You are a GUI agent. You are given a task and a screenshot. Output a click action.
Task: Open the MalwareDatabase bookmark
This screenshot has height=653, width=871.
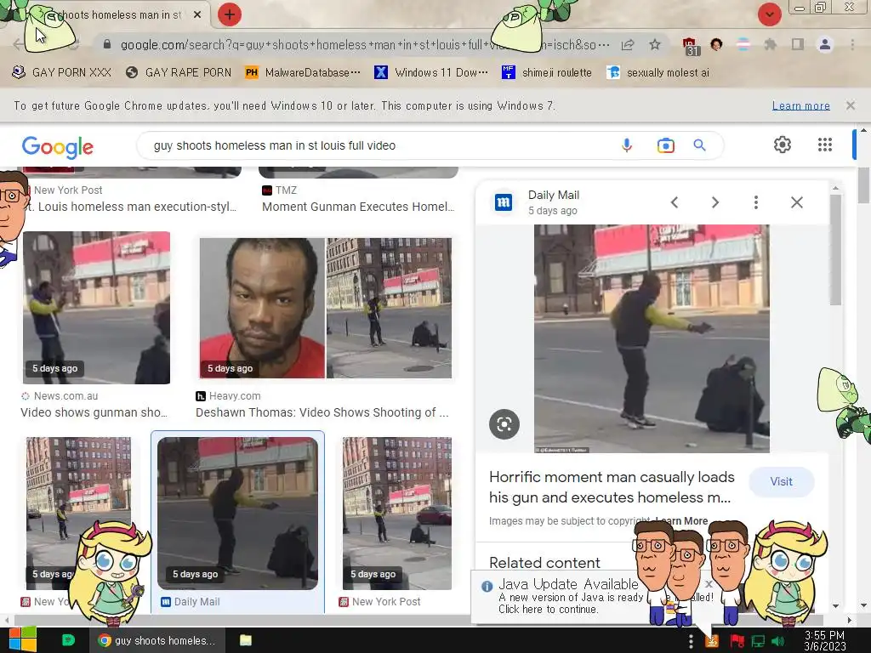(x=303, y=72)
